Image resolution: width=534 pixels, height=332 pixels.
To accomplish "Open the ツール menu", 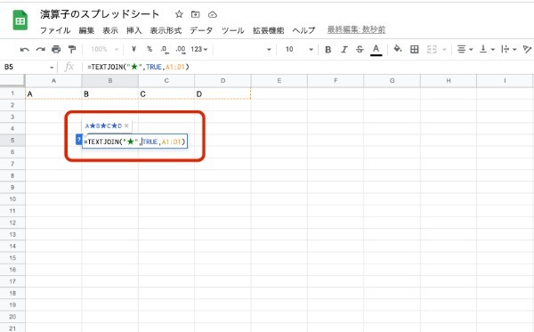I will pyautogui.click(x=233, y=30).
